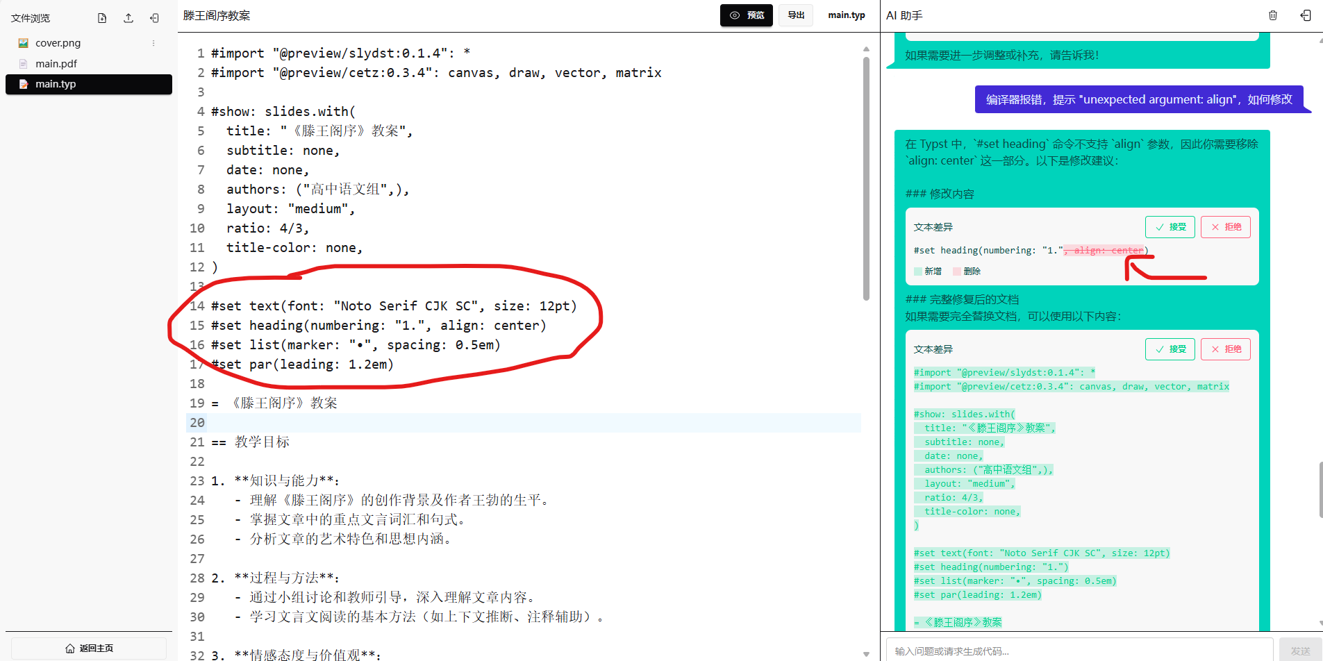Reject the first 文本差异 suggestion
1323x661 pixels.
1225,226
